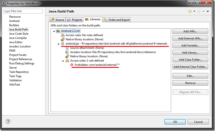Click the Android 2.3.int library icon
The height and width of the screenshot is (131, 215).
58,31
